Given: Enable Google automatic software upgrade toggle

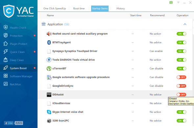Looking at the screenshot, I should [x=182, y=77].
